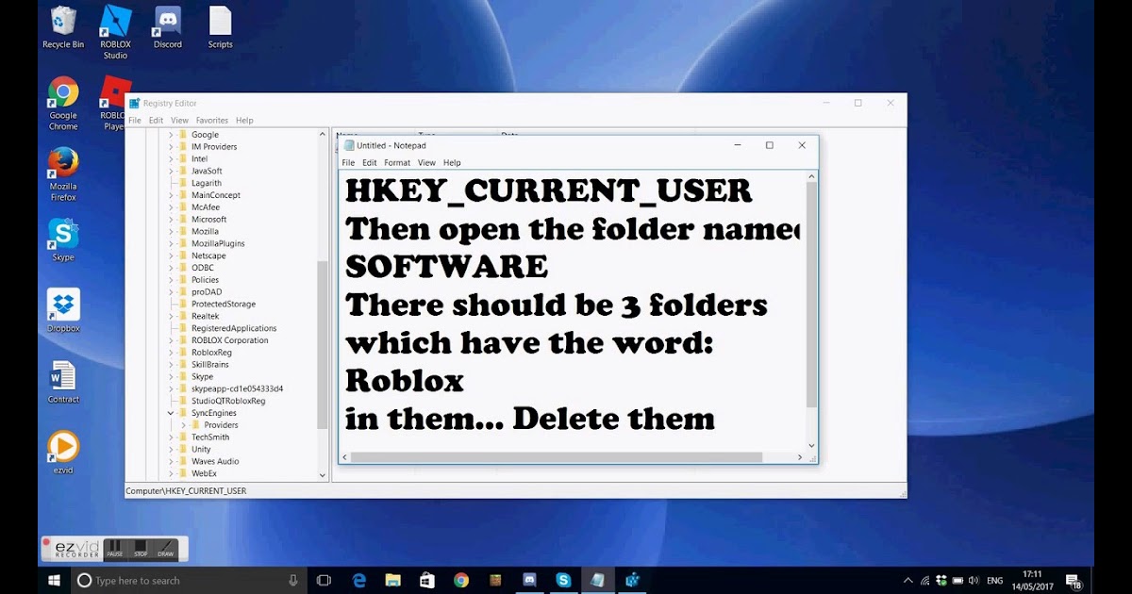Click ezvid recorder PAUSE button
1132x594 pixels.
[114, 550]
